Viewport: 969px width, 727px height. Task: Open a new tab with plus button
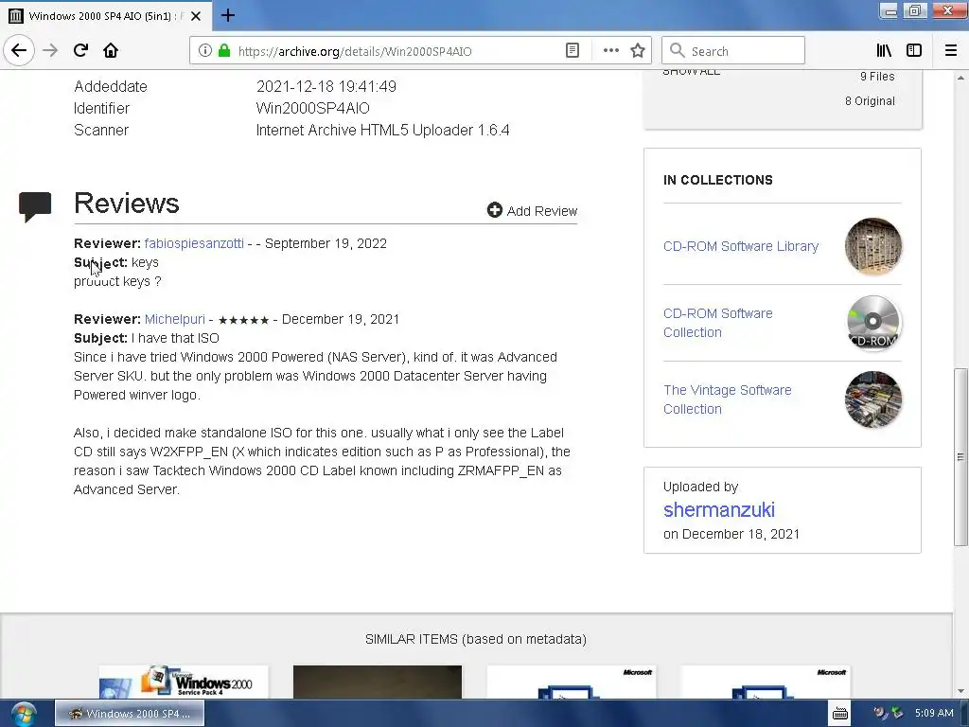click(x=228, y=15)
